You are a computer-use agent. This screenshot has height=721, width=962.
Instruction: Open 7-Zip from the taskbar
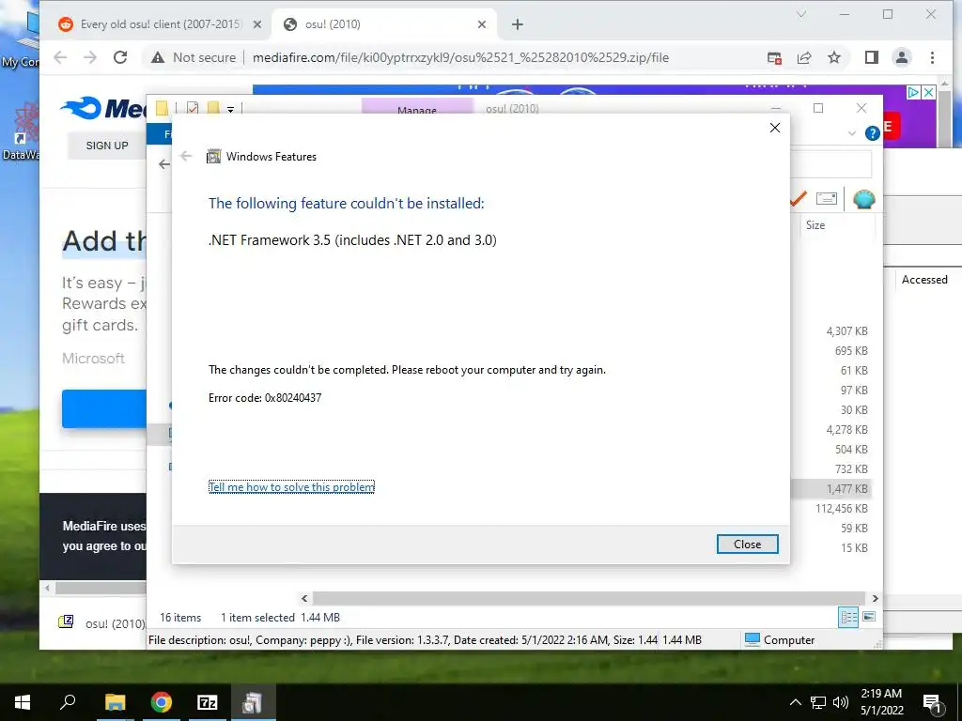(208, 702)
